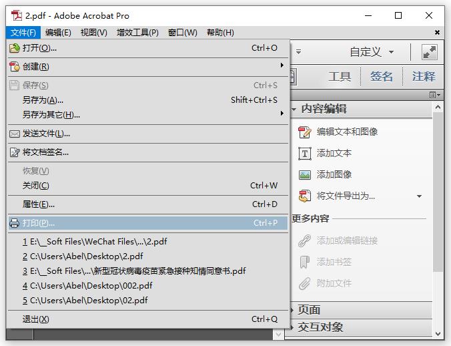Open 属性(E)... document properties
This screenshot has height=346, width=451.
tap(148, 204)
